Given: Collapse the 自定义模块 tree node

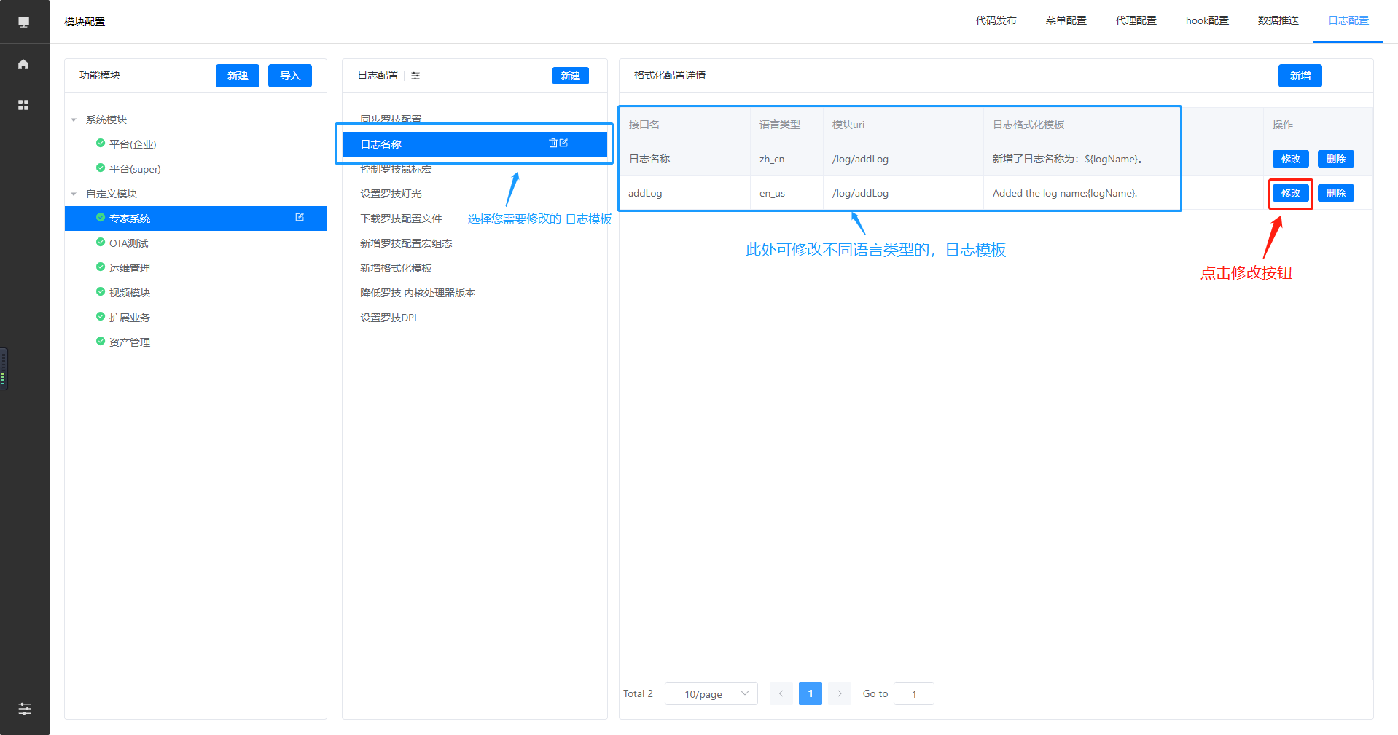Looking at the screenshot, I should click(74, 194).
